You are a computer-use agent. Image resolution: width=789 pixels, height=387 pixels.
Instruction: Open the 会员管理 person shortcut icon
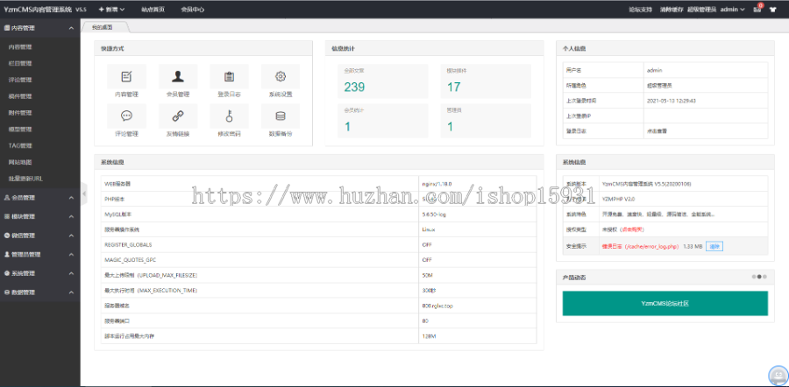pyautogui.click(x=178, y=77)
